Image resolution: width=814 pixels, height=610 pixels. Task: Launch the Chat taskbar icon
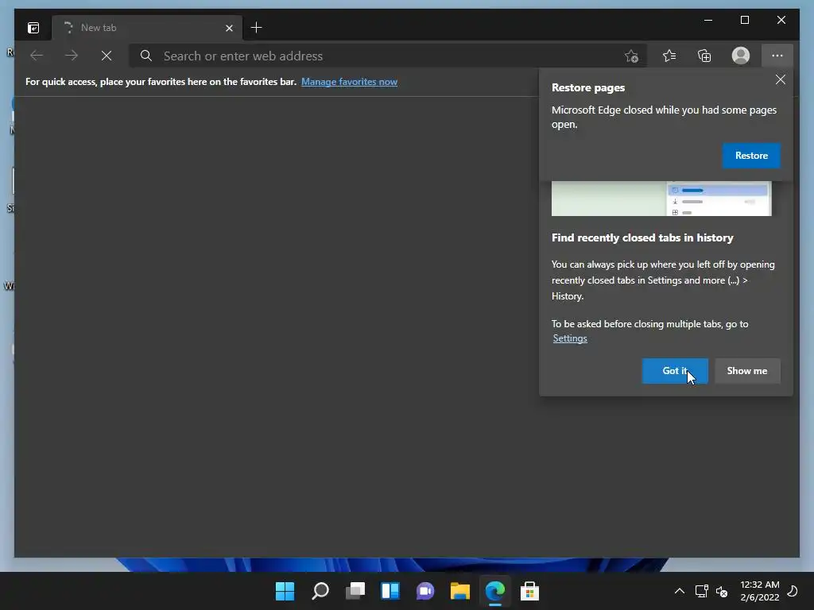point(425,591)
